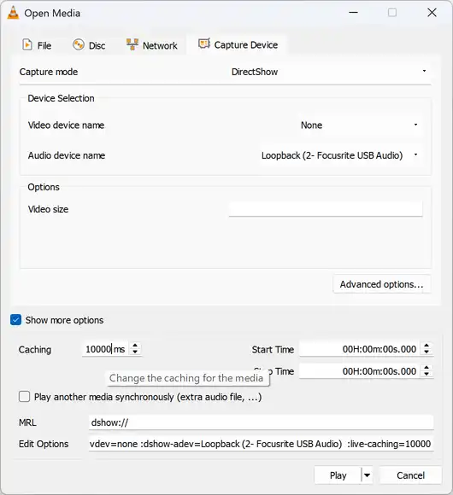Minimize the Open Media window
Viewport: 453px width, 495px height.
coord(353,13)
